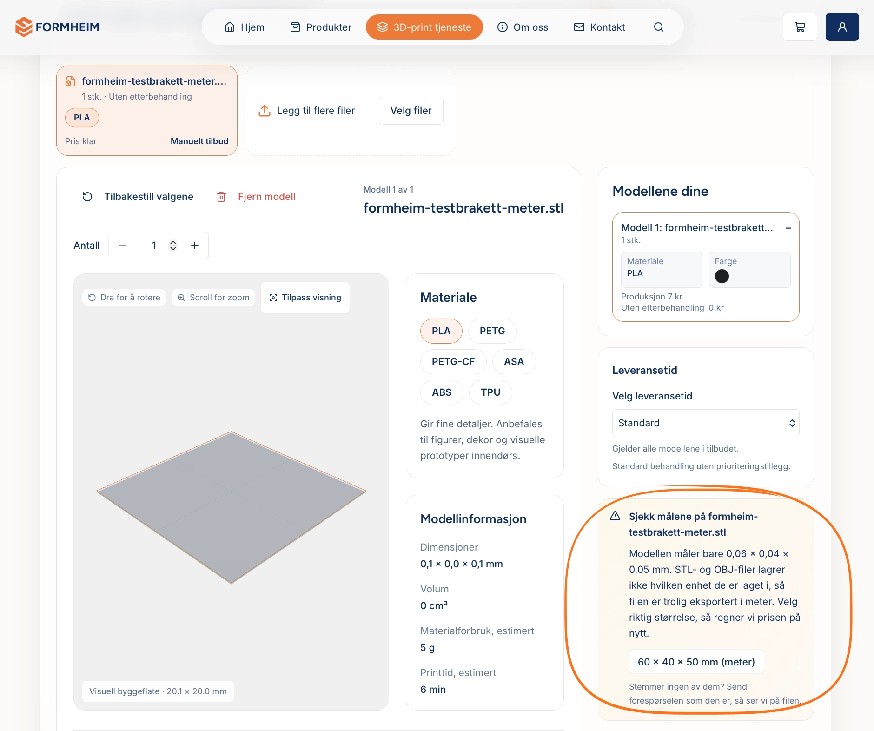
Task: Click 'Manuelt tilbud' text
Action: 199,141
